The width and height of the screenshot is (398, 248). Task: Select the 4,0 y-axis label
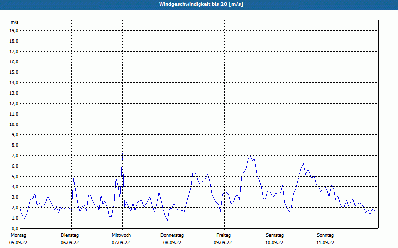[15, 187]
